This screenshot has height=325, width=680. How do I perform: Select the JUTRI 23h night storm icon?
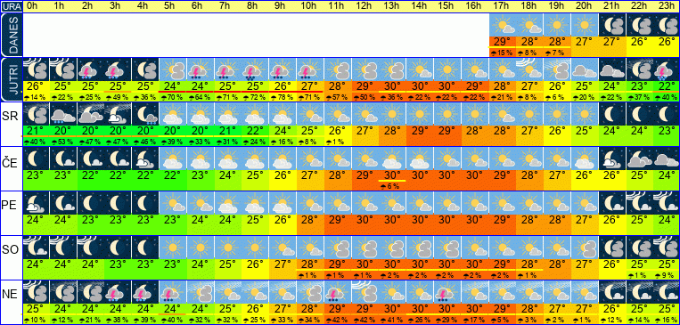(667, 69)
